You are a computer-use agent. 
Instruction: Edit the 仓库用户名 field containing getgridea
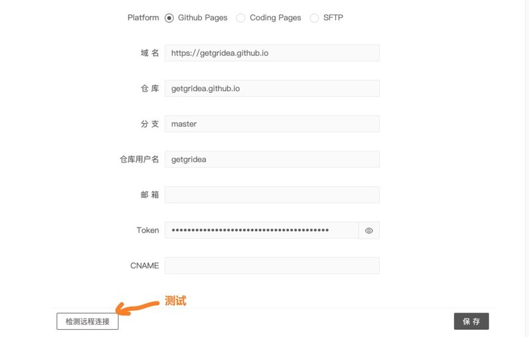click(x=272, y=159)
